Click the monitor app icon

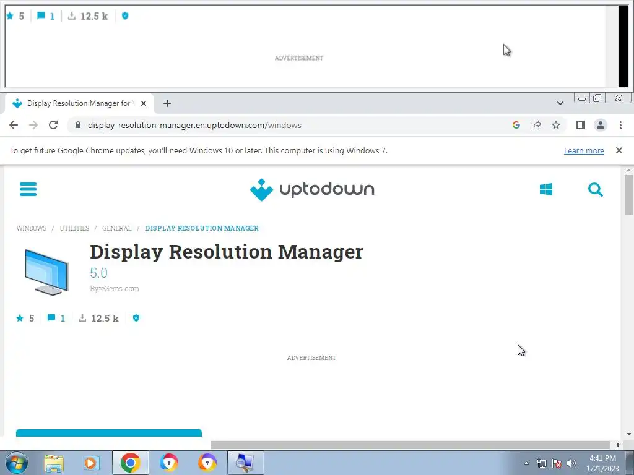tap(46, 272)
